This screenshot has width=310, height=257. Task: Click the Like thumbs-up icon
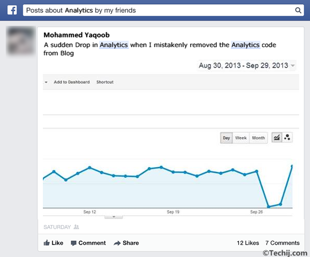(x=47, y=243)
